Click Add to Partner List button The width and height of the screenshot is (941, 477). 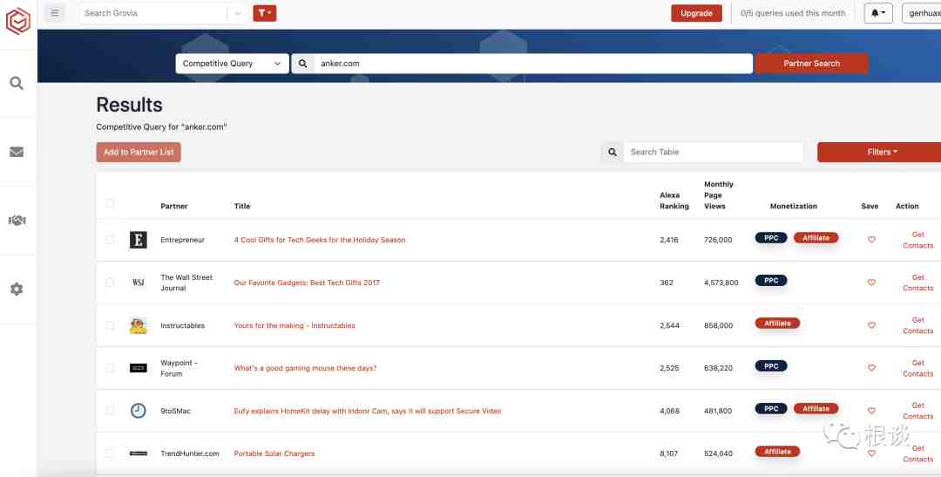tap(138, 152)
